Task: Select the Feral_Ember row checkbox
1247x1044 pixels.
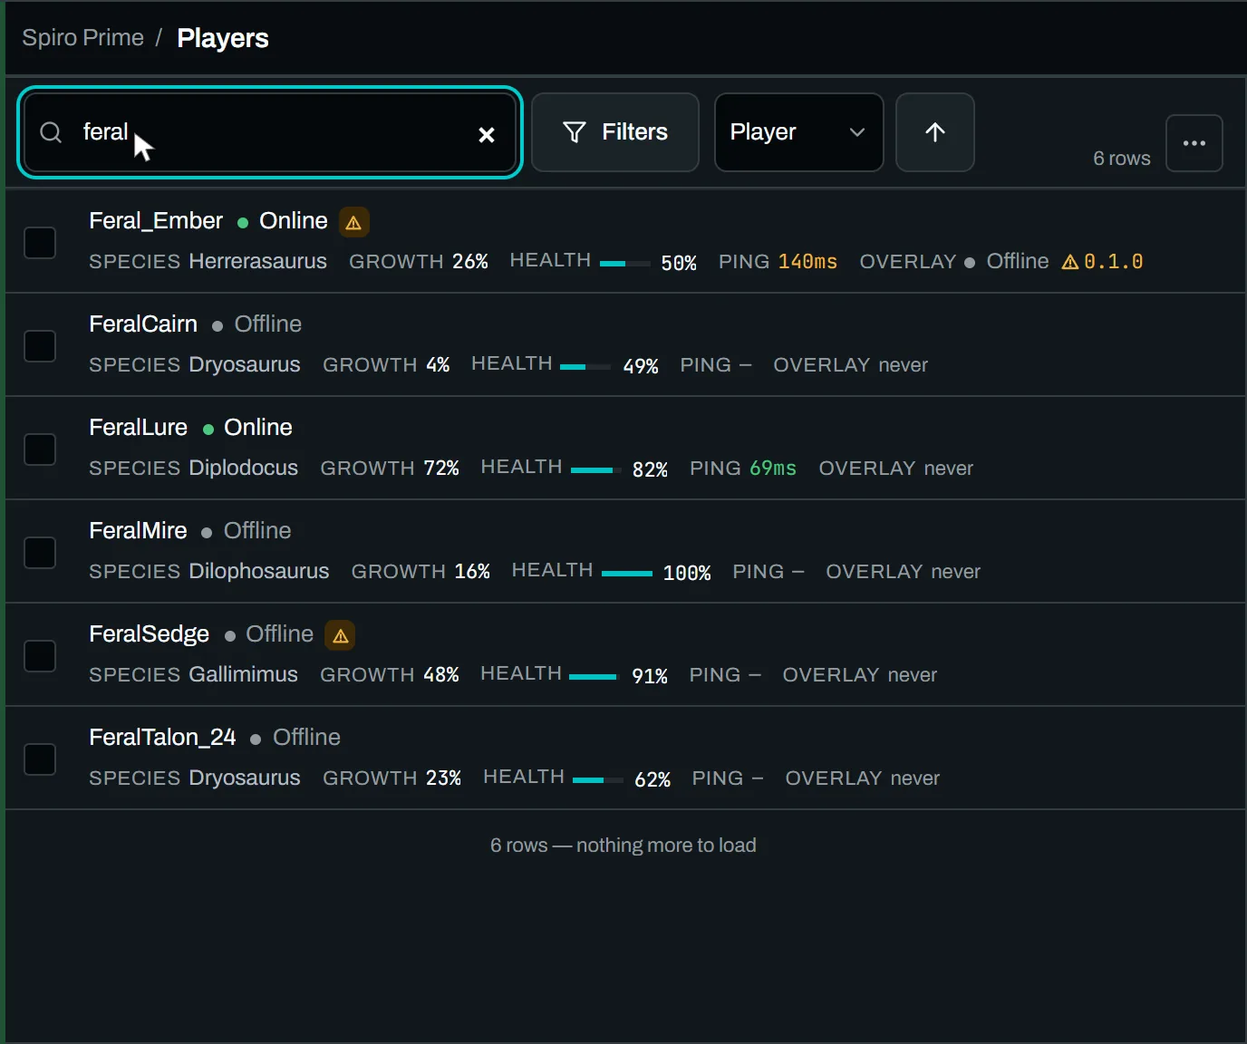Action: (40, 243)
